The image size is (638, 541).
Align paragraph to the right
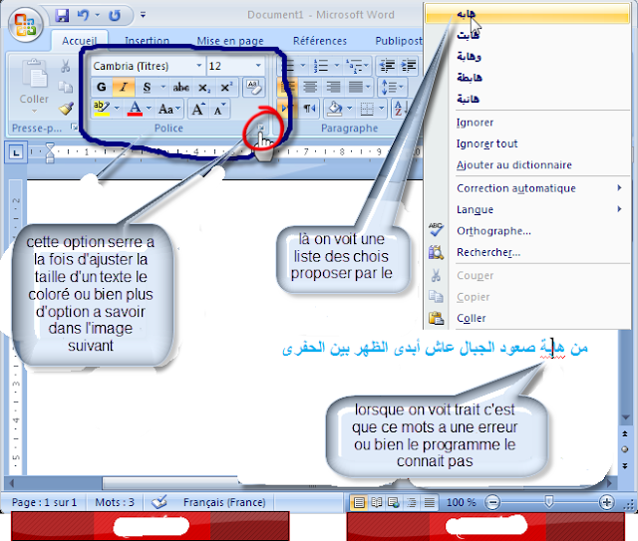(x=333, y=87)
